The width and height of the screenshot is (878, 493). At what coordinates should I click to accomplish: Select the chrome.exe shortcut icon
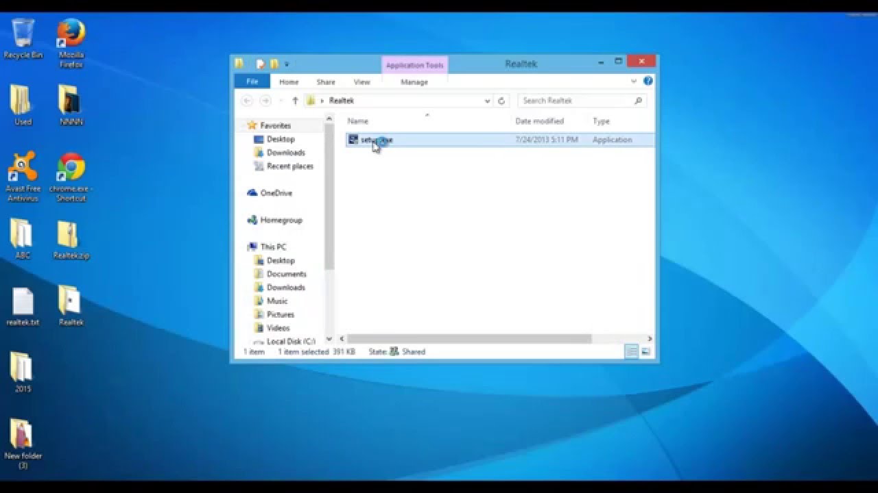(71, 177)
